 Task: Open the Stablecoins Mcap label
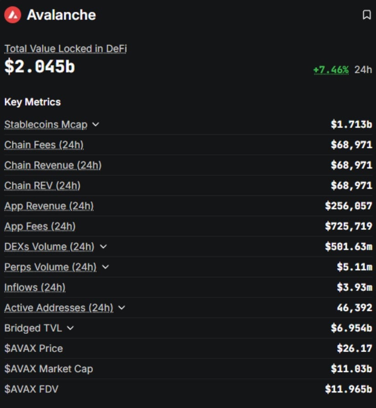46,124
